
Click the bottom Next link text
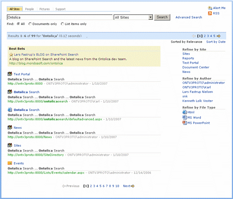coord(127,186)
